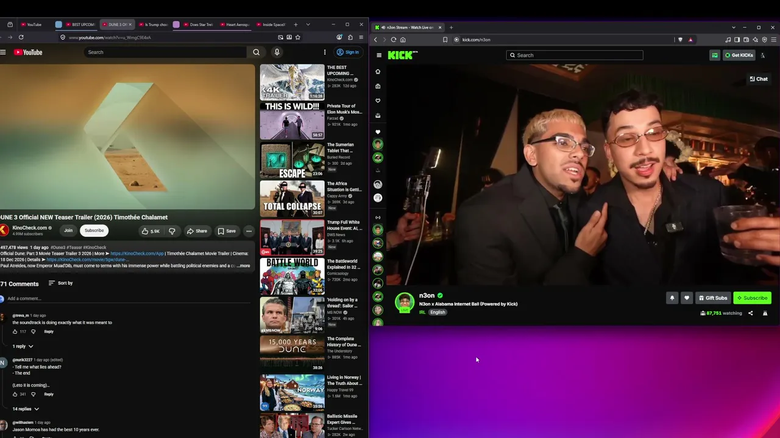Reload the Kick page
The image size is (780, 438).
click(x=394, y=40)
